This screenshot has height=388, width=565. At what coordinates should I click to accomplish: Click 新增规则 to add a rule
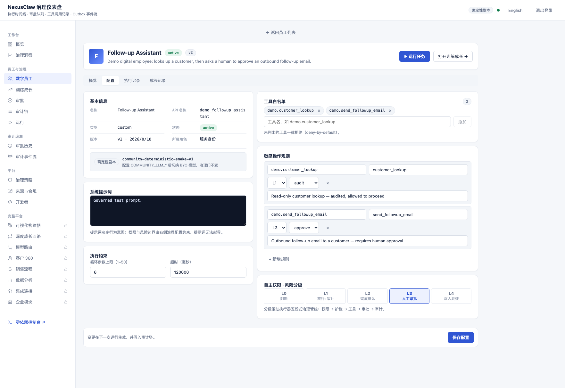coord(279,259)
